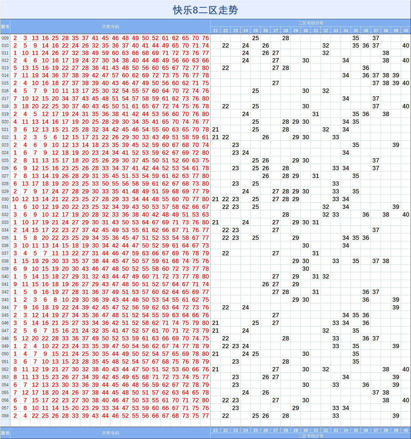Click distribution cell 26 in row 055
Screen dimensions: 411x439
pos(266,393)
